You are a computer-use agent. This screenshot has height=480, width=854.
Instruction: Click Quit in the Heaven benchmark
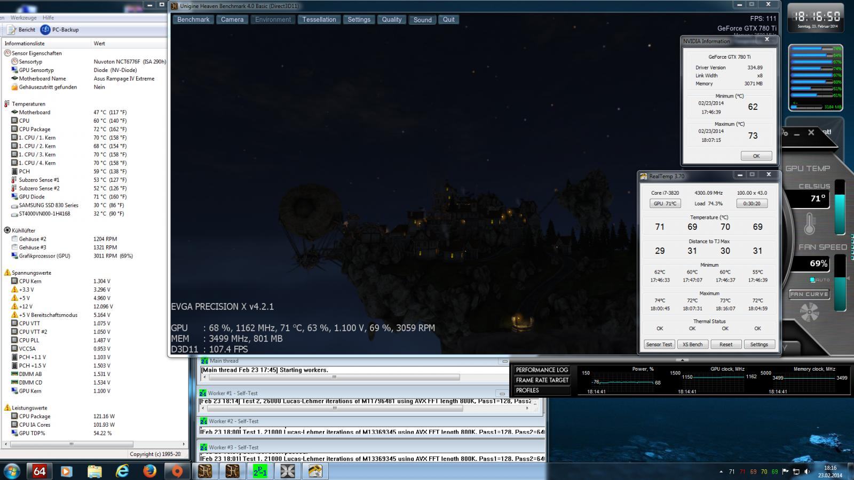[x=449, y=20]
